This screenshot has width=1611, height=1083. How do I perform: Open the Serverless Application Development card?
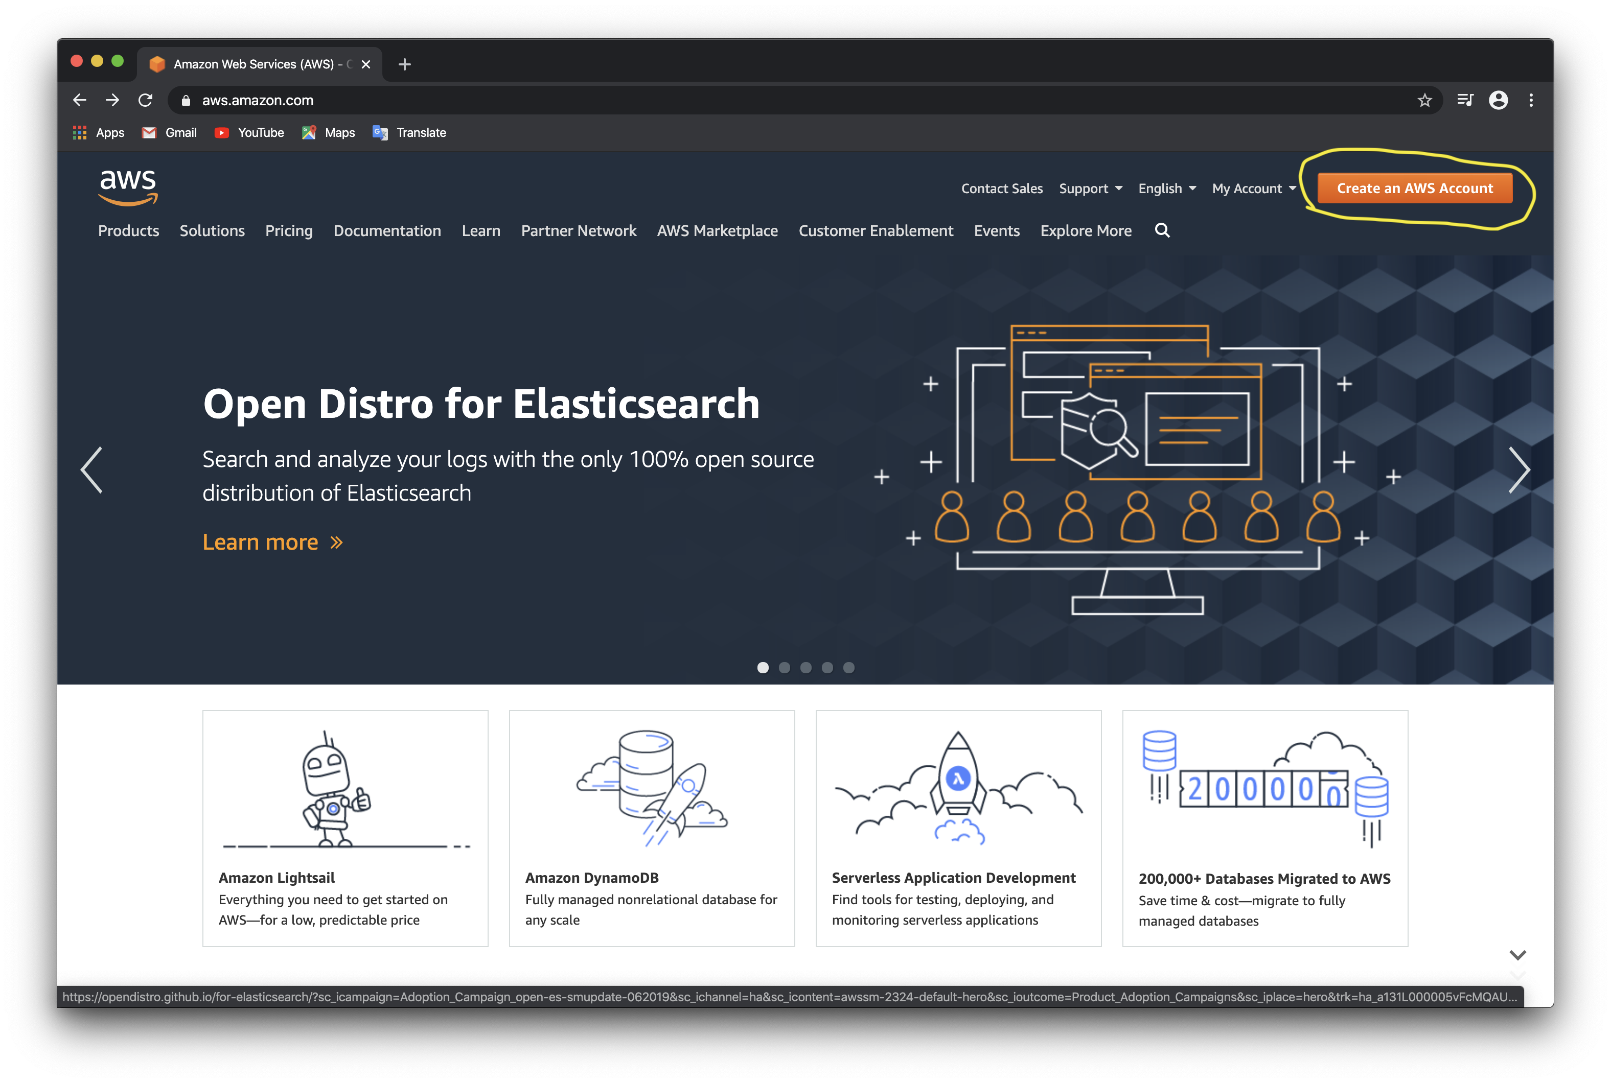[958, 828]
